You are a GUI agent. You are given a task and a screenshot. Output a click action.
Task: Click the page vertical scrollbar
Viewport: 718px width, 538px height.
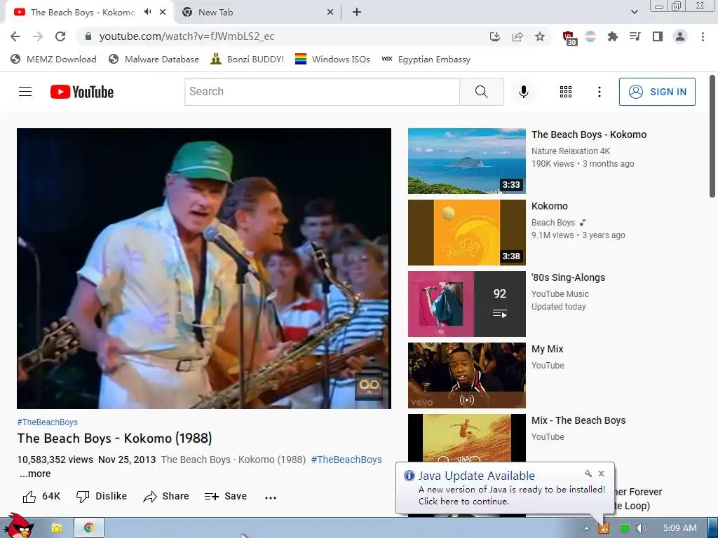(712, 137)
